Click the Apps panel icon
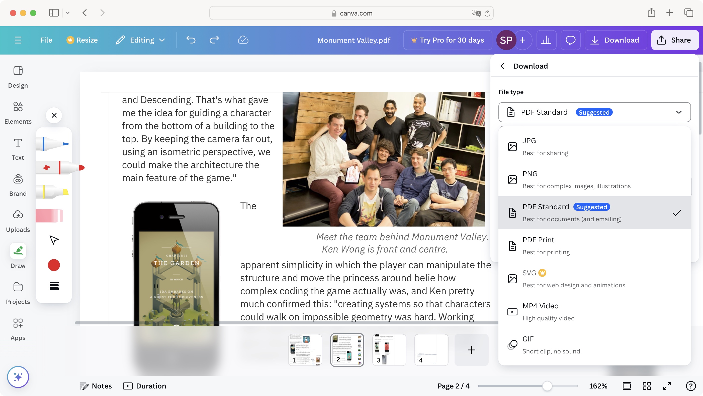703x396 pixels. [18, 323]
